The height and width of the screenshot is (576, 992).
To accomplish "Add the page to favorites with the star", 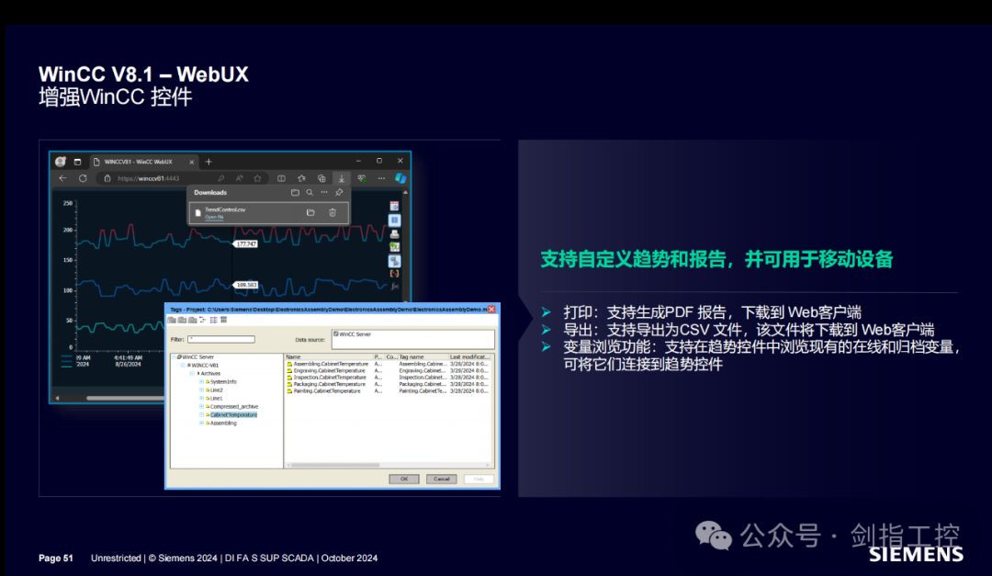I will pos(257,178).
